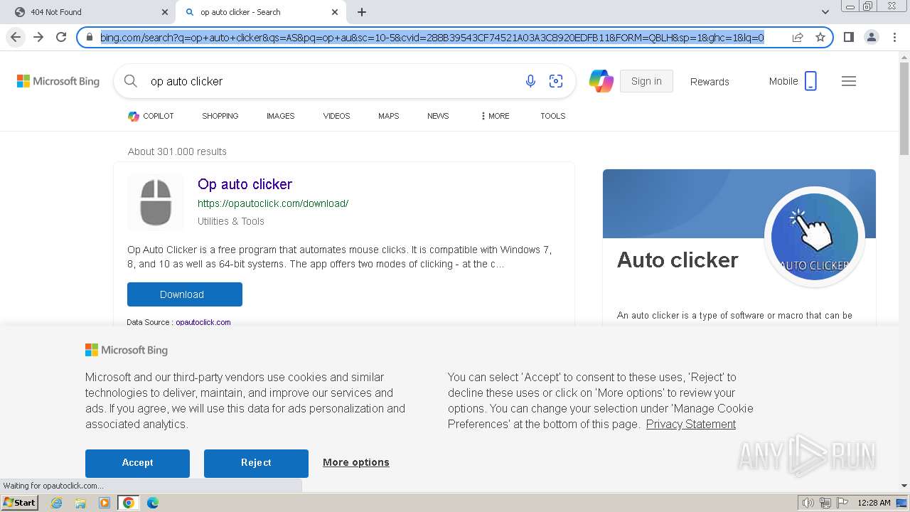Viewport: 910px width, 512px height.
Task: Open Rewards link
Action: (710, 81)
